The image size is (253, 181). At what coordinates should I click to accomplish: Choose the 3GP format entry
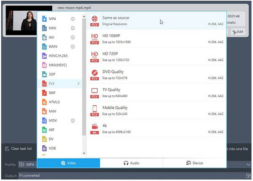pos(60,74)
